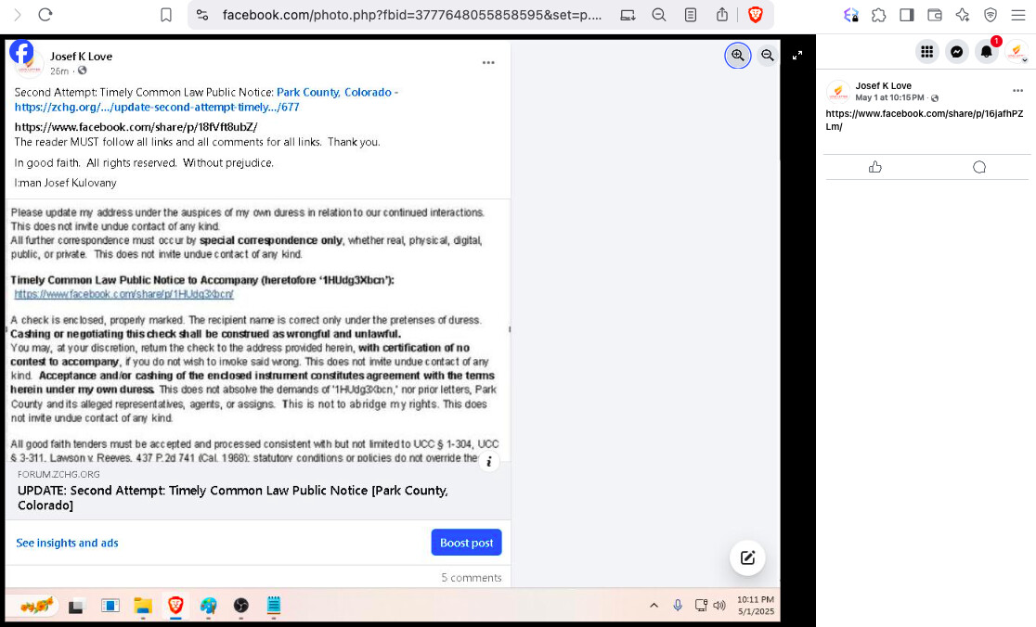Open the extensions puzzle icon

pyautogui.click(x=879, y=15)
